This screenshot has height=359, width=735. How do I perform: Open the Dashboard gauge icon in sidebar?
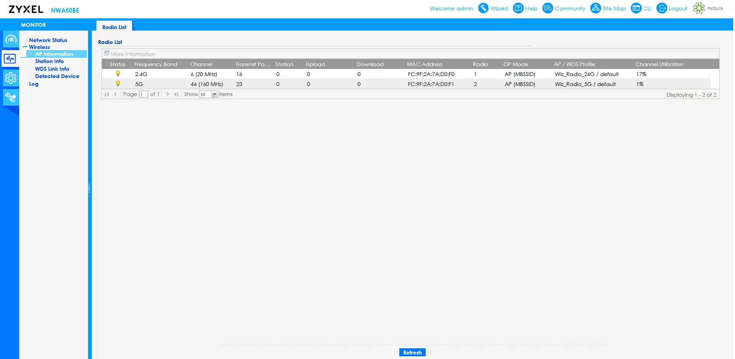[10, 39]
